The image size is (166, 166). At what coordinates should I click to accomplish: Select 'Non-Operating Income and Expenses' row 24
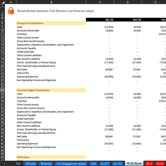36,80
